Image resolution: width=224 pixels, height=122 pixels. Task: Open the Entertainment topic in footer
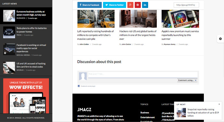pos(148,118)
